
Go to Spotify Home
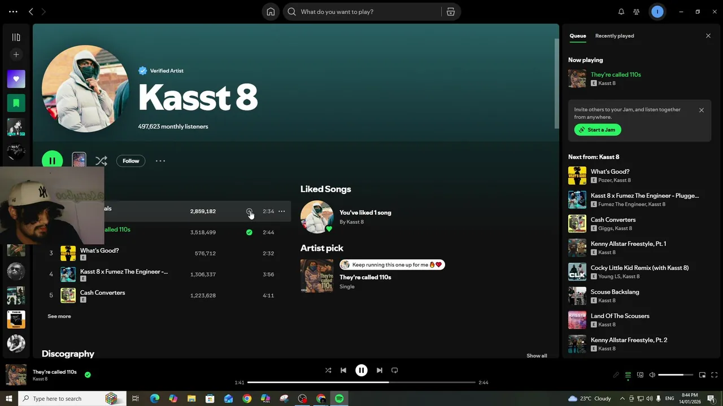[x=271, y=12]
